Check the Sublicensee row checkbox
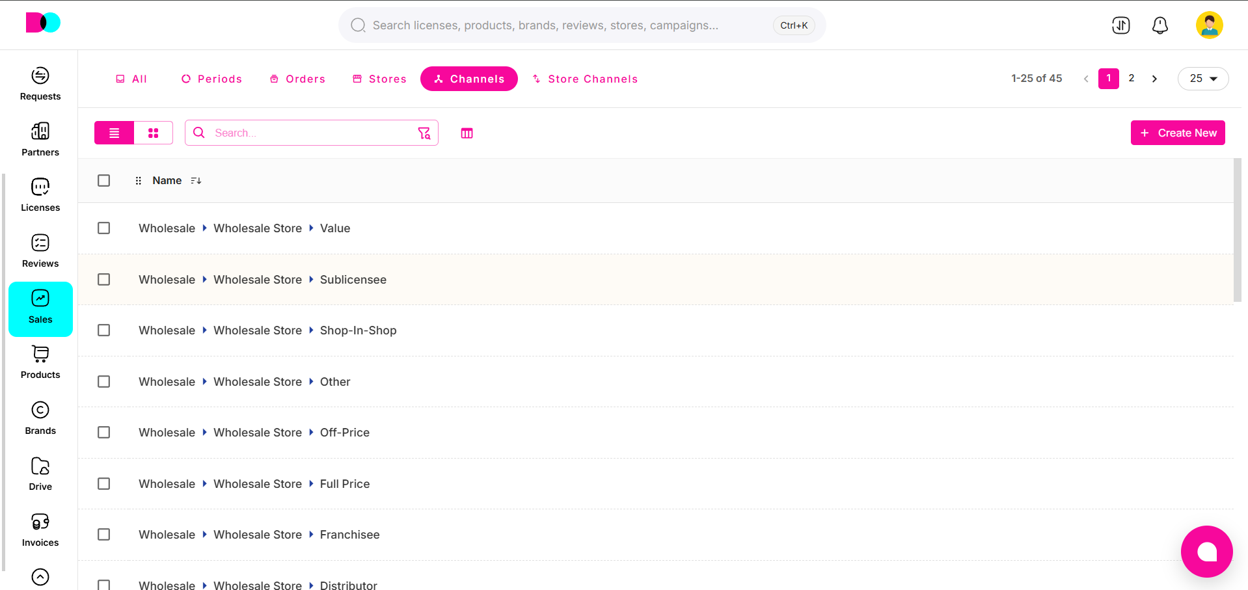 [104, 279]
